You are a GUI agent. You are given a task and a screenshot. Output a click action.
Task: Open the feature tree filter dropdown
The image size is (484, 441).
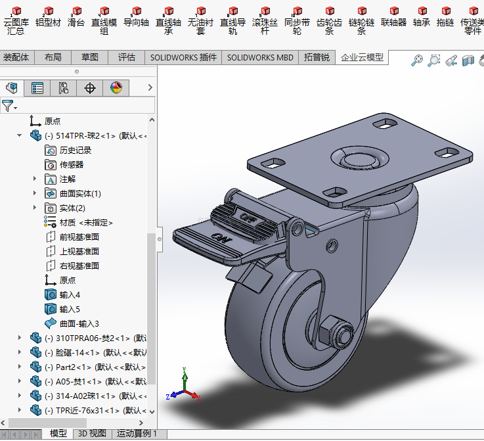coord(9,106)
